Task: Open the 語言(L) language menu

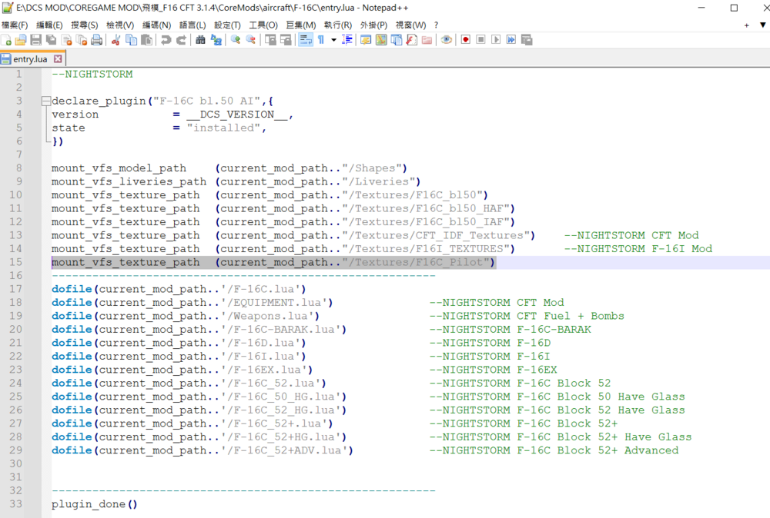Action: point(192,25)
